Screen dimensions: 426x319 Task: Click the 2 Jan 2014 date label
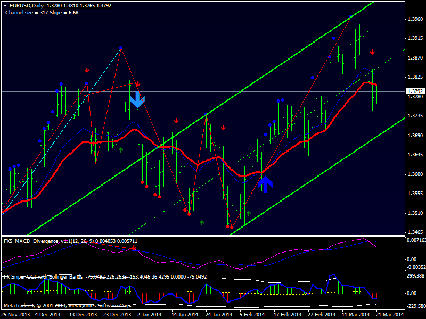[x=150, y=315]
